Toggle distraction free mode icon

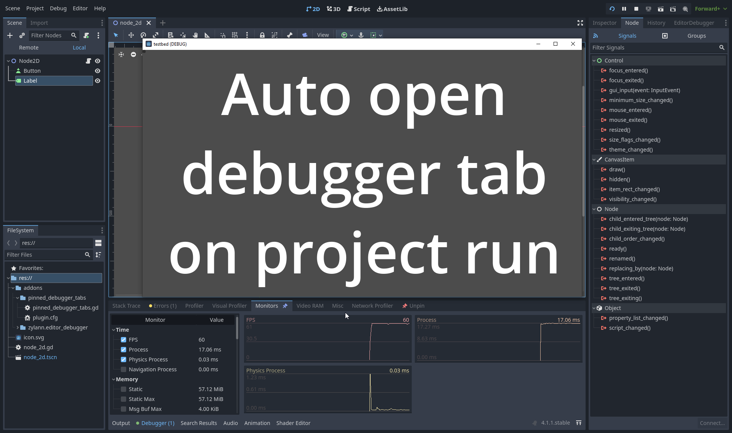click(x=580, y=23)
